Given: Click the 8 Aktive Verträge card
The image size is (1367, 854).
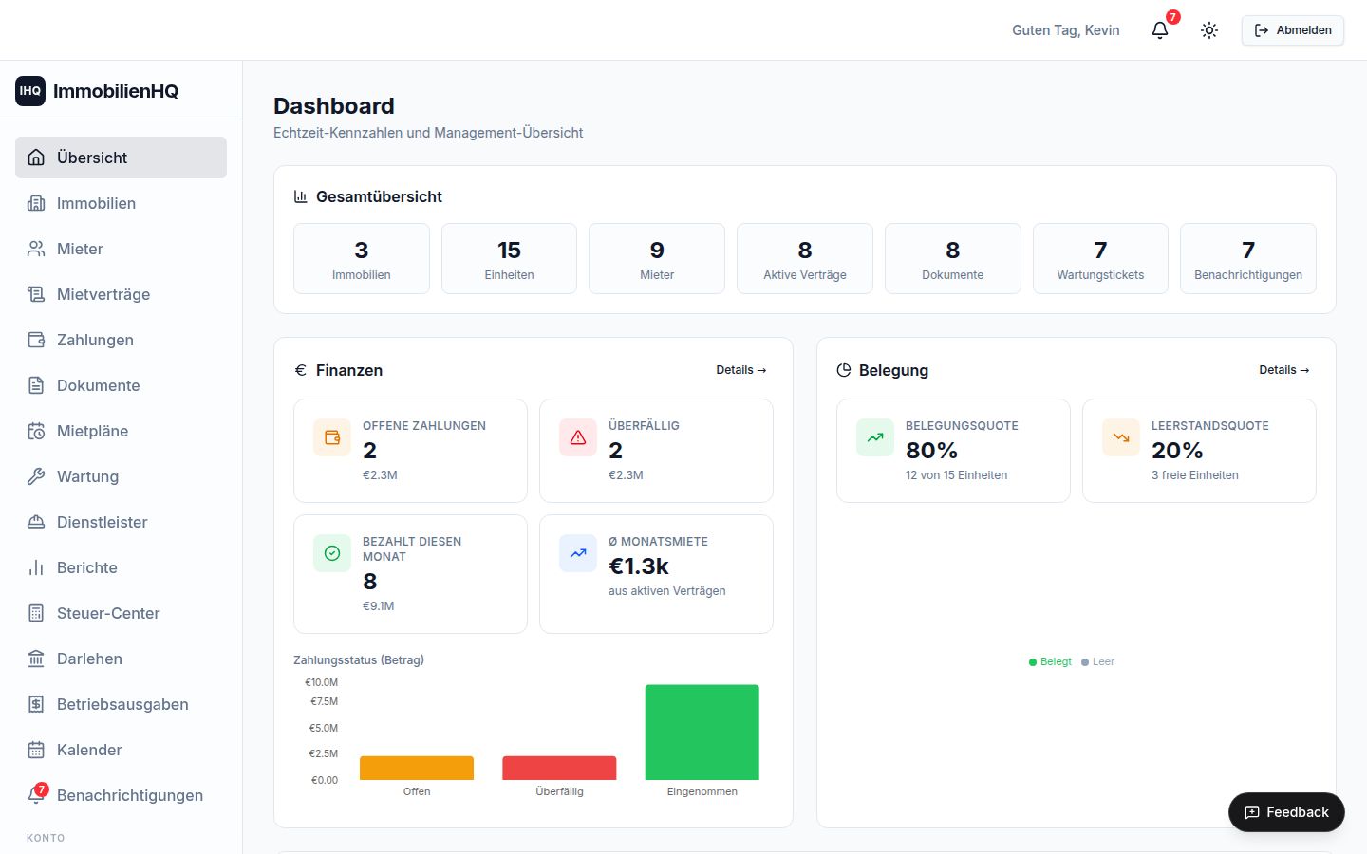Looking at the screenshot, I should pyautogui.click(x=805, y=258).
